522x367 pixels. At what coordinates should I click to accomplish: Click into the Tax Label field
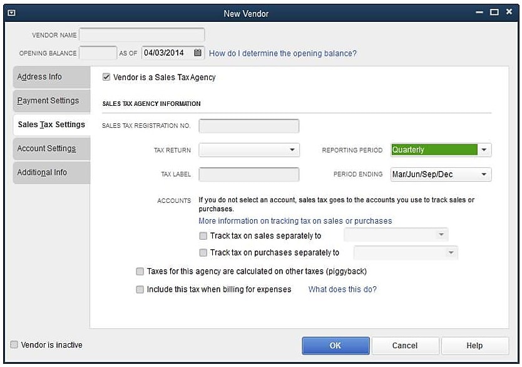click(x=249, y=174)
